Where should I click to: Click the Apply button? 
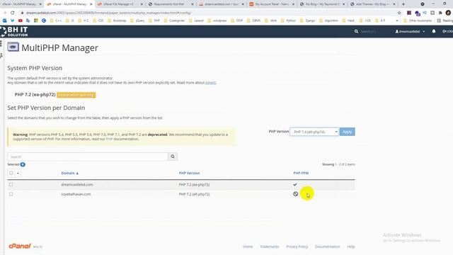(347, 132)
